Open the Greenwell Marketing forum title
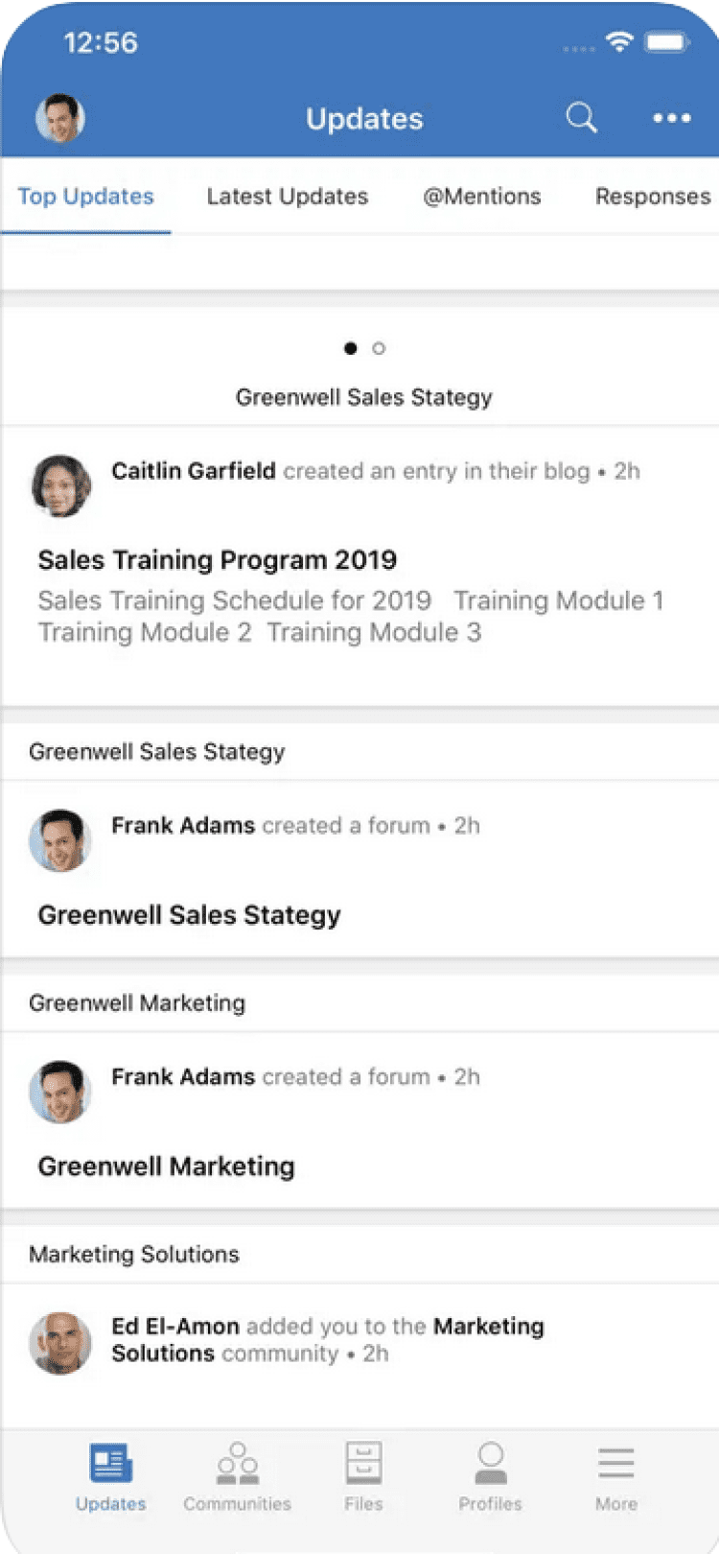 click(167, 1166)
